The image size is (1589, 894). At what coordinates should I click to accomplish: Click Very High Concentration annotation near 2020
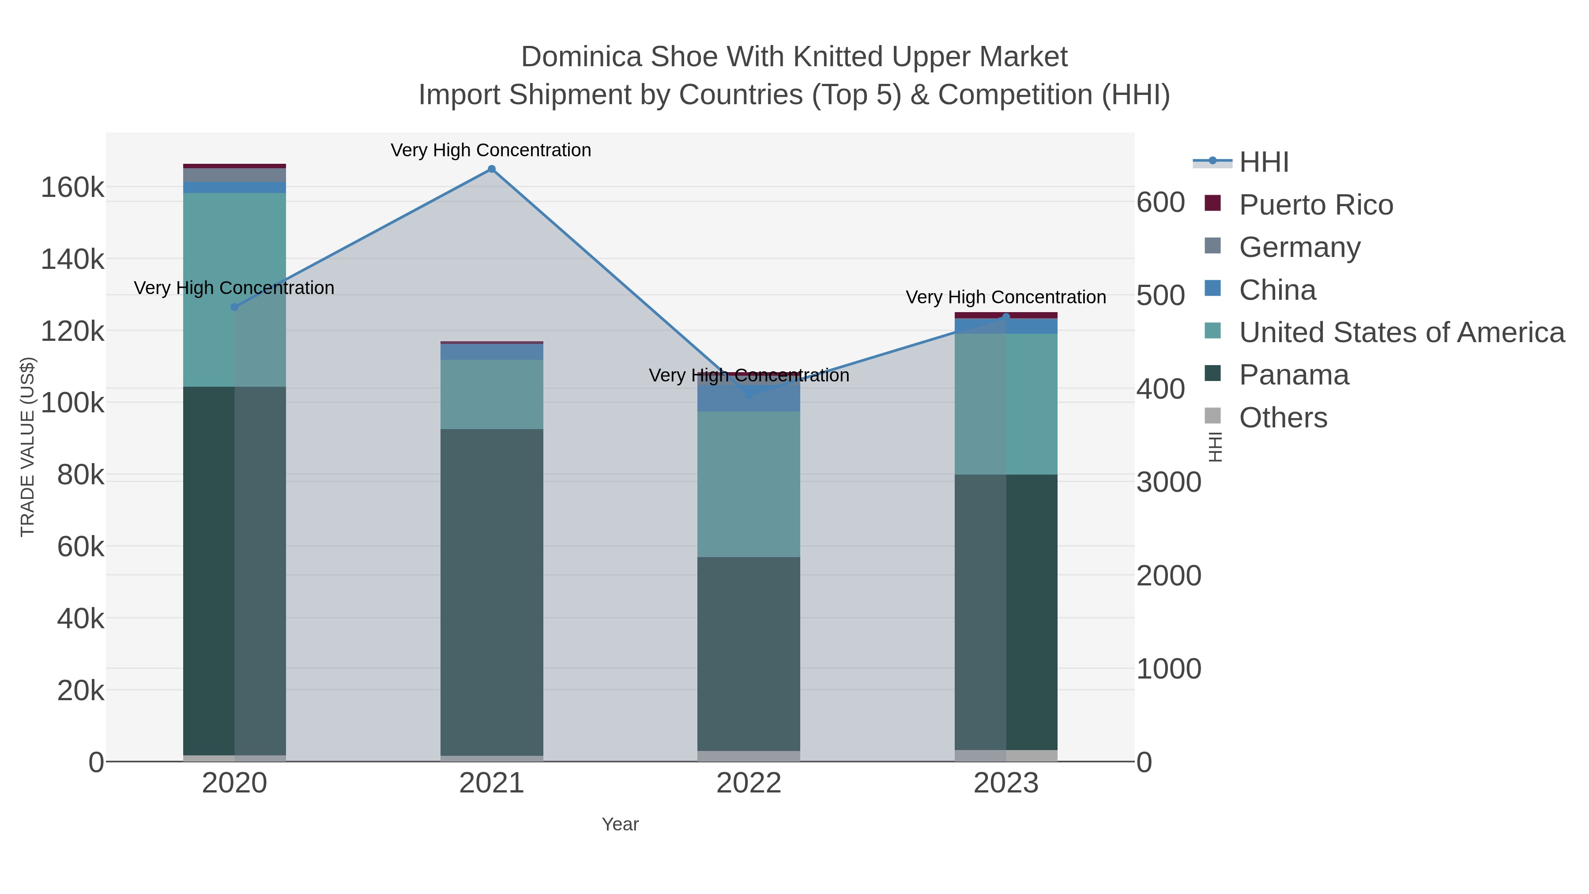[234, 288]
